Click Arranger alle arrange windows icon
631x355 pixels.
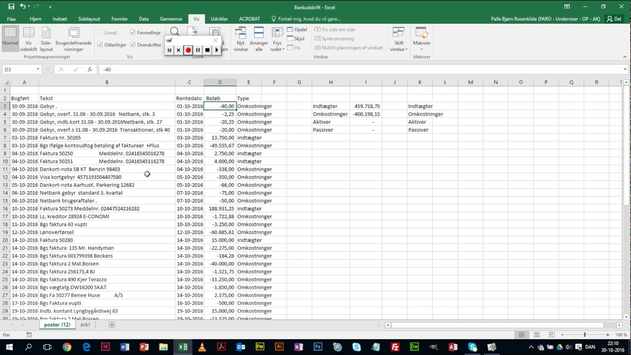(x=259, y=39)
